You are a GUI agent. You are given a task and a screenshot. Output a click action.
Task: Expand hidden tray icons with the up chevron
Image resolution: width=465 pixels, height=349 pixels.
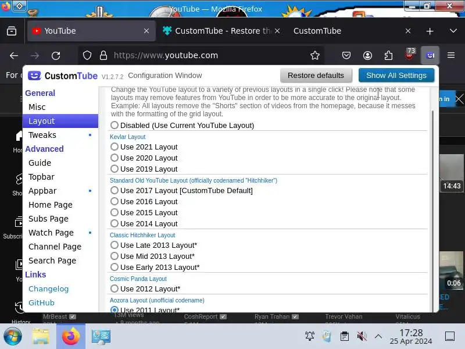click(x=378, y=336)
